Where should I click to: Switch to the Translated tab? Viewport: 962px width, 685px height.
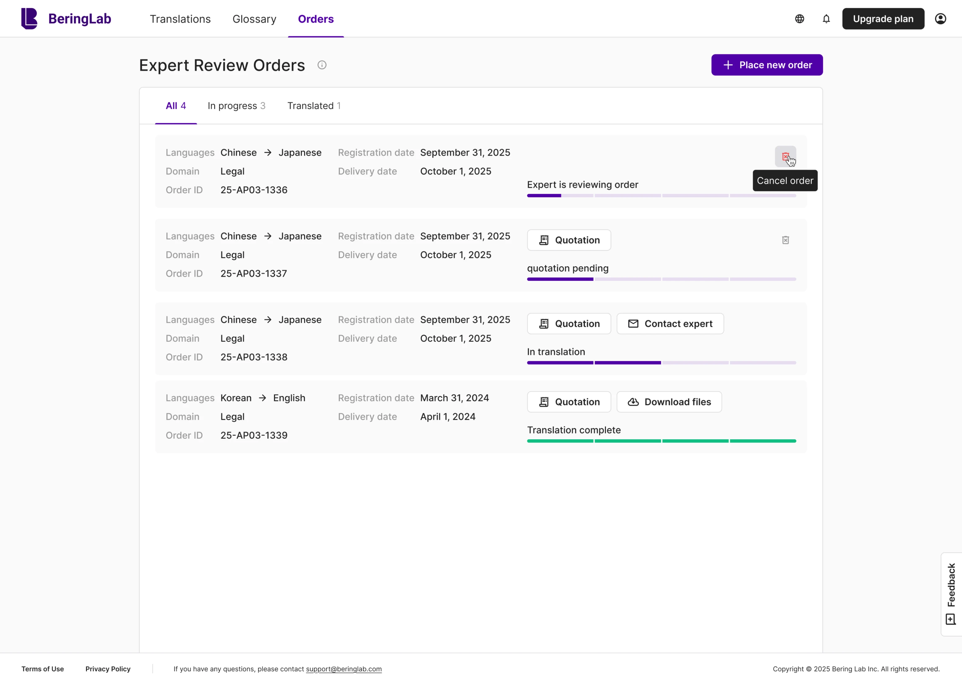(x=314, y=106)
